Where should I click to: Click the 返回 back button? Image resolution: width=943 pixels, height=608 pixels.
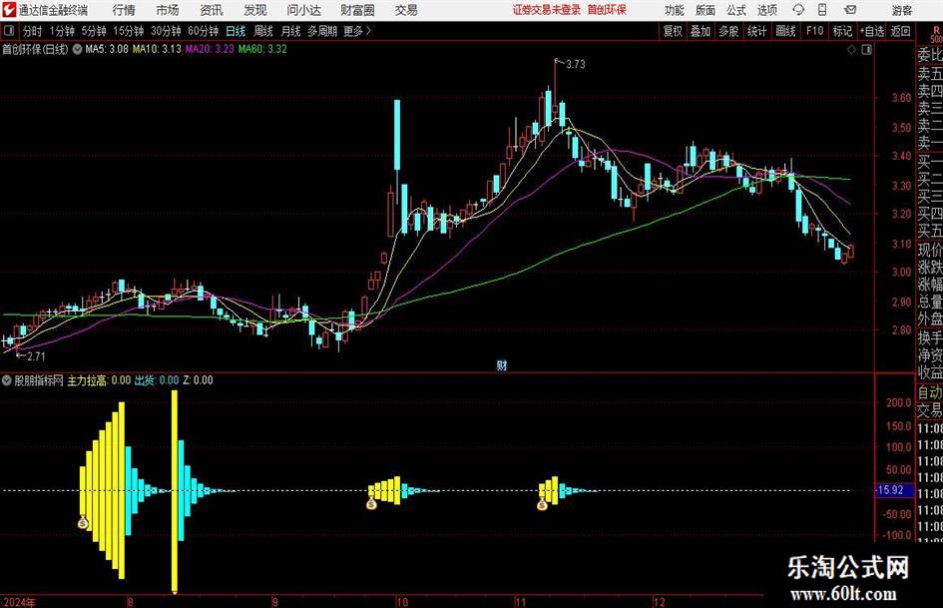pos(900,31)
